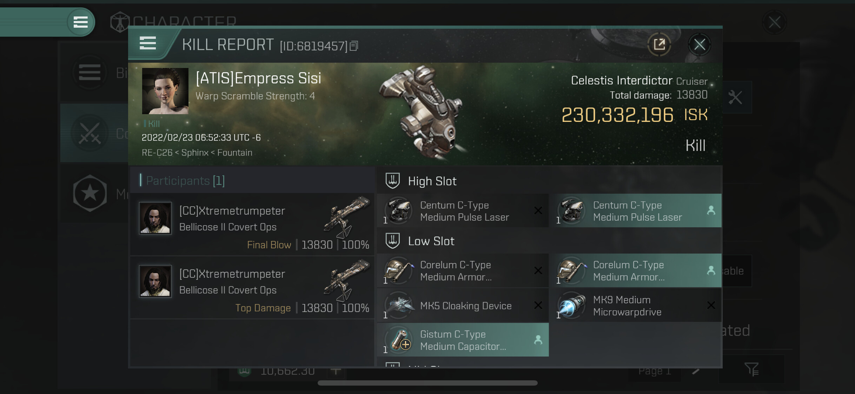The image size is (855, 394).
Task: Click the share kill report icon
Action: (x=659, y=44)
